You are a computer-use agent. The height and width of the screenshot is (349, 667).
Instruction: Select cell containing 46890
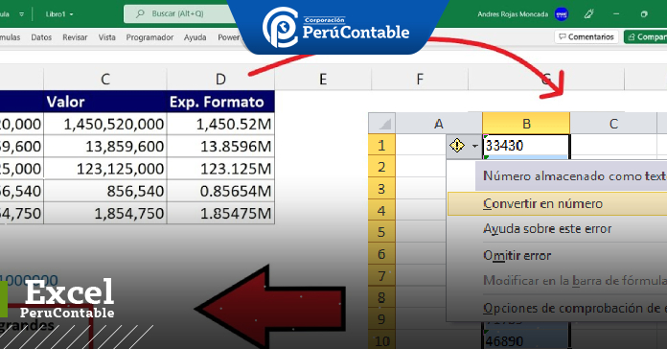[x=526, y=340]
